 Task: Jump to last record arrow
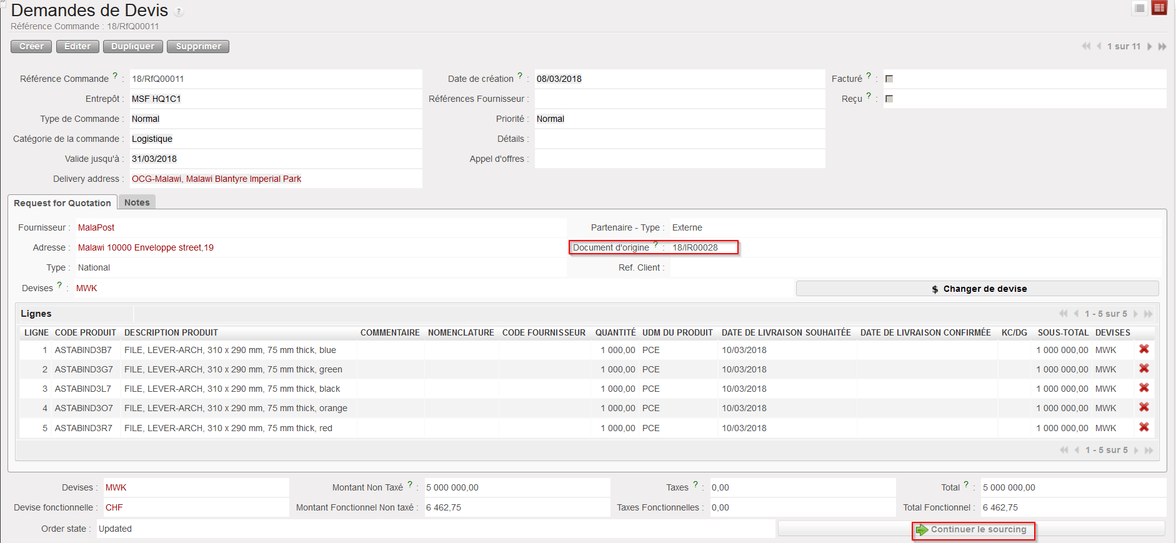coord(1162,46)
